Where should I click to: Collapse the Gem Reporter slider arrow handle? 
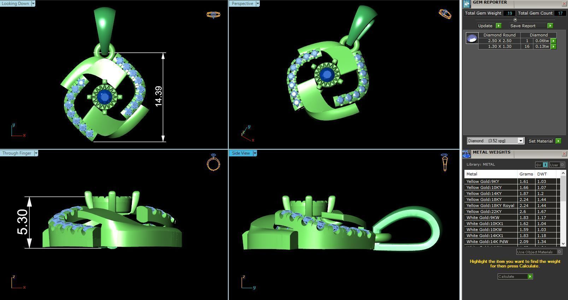(515, 19)
